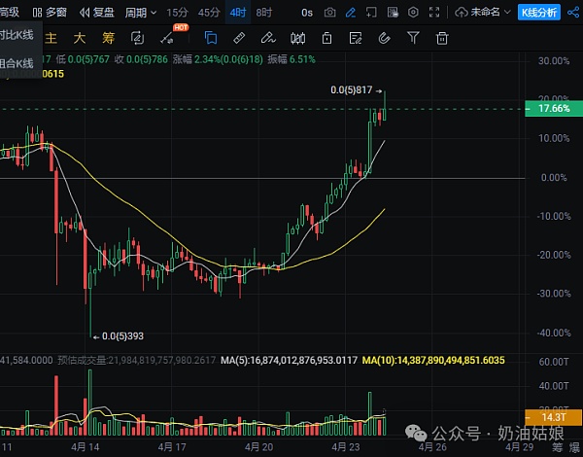Open the 周期 period dropdown

pos(140,13)
